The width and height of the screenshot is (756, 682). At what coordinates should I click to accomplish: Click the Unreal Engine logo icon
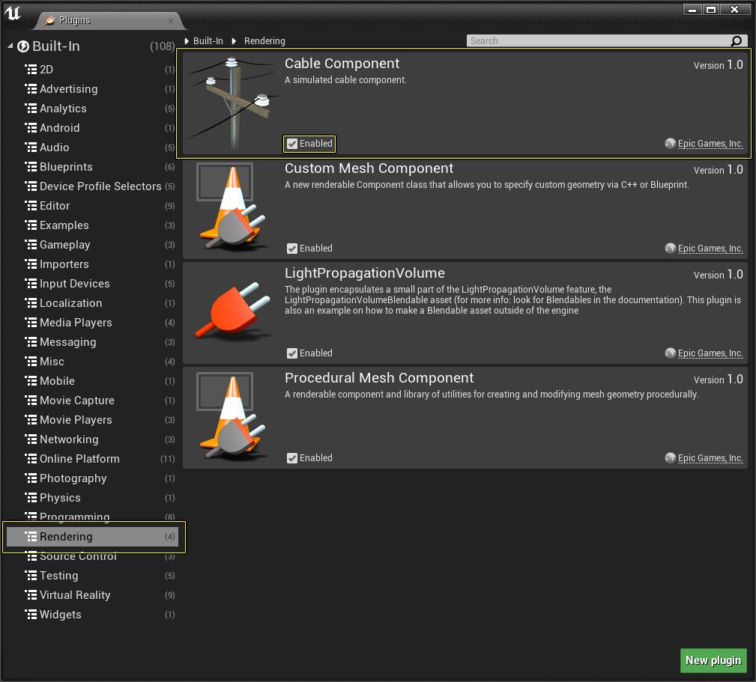[13, 13]
